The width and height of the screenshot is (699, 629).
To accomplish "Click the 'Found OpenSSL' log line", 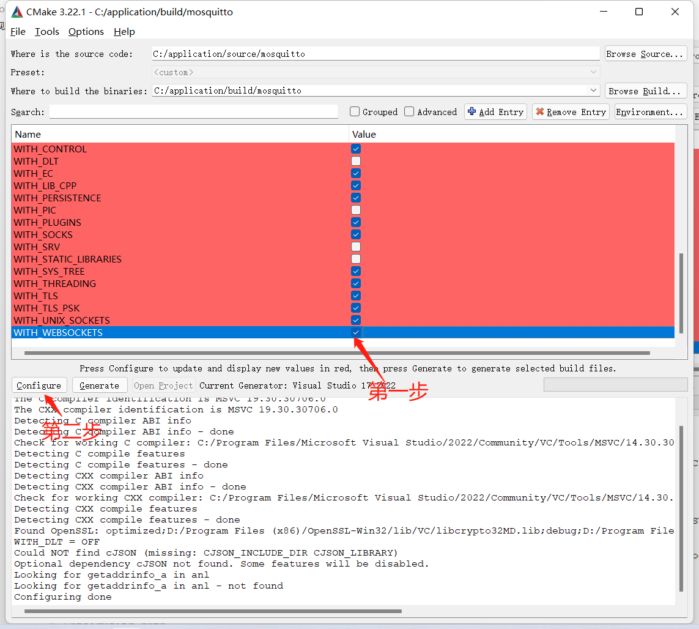I will 344,531.
